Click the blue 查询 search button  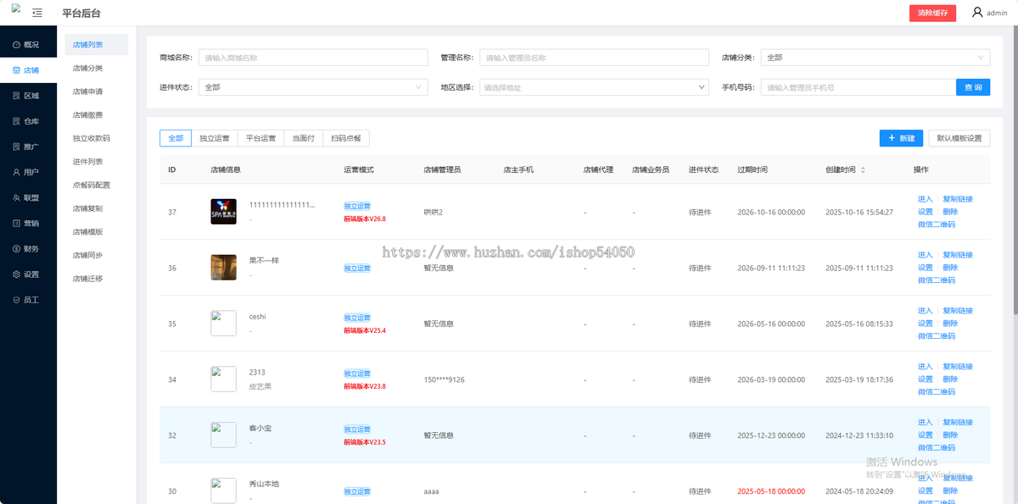[x=973, y=86]
